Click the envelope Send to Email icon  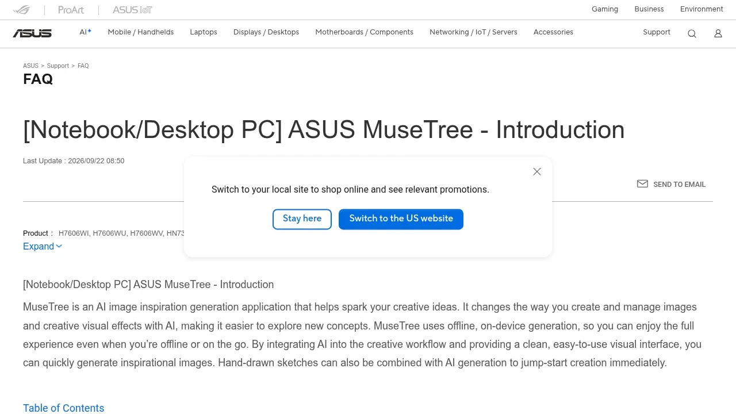pos(642,184)
